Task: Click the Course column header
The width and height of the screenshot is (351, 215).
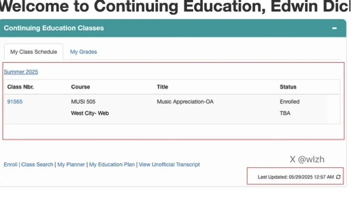Action: 80,87
